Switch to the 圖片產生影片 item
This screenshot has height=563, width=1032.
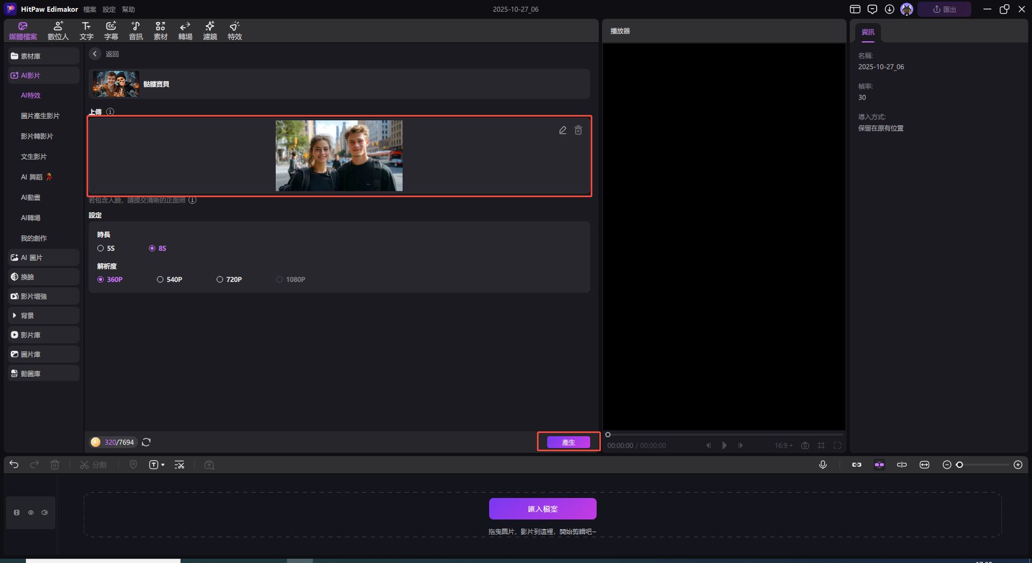tap(40, 116)
